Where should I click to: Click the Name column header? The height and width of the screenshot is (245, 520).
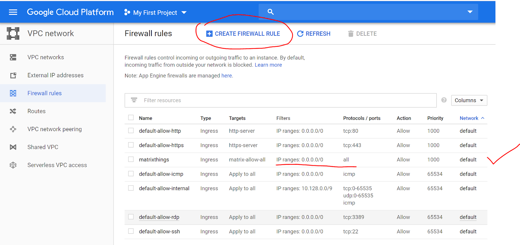click(146, 118)
